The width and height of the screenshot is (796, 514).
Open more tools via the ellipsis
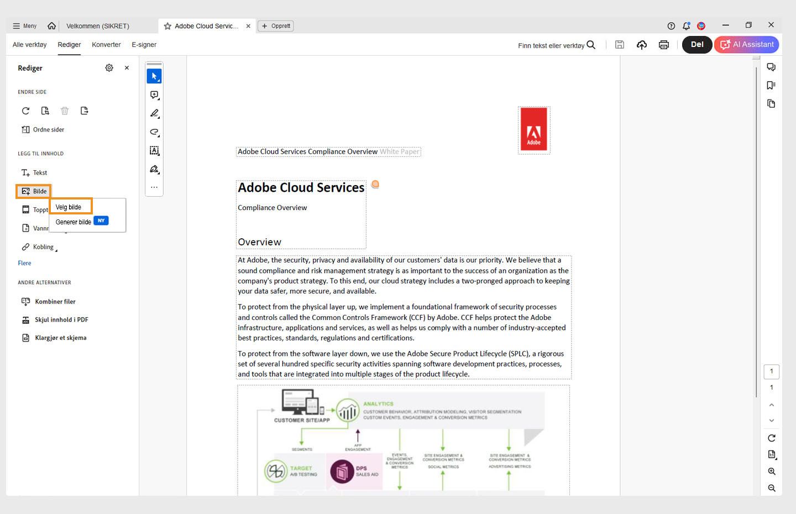click(x=154, y=187)
